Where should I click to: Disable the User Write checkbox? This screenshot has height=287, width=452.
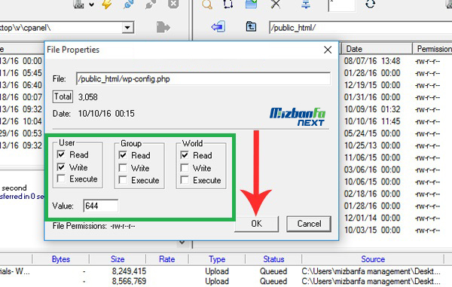point(61,166)
